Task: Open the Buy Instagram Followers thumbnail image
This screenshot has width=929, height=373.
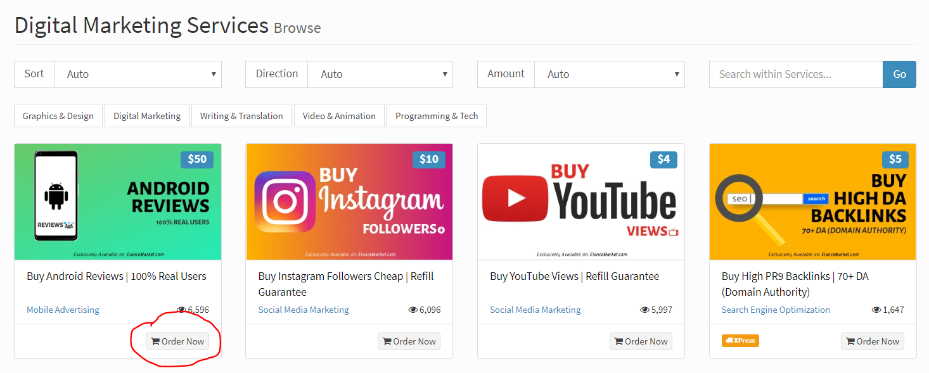Action: (x=349, y=201)
